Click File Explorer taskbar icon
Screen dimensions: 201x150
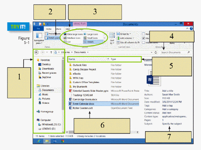click(x=47, y=141)
